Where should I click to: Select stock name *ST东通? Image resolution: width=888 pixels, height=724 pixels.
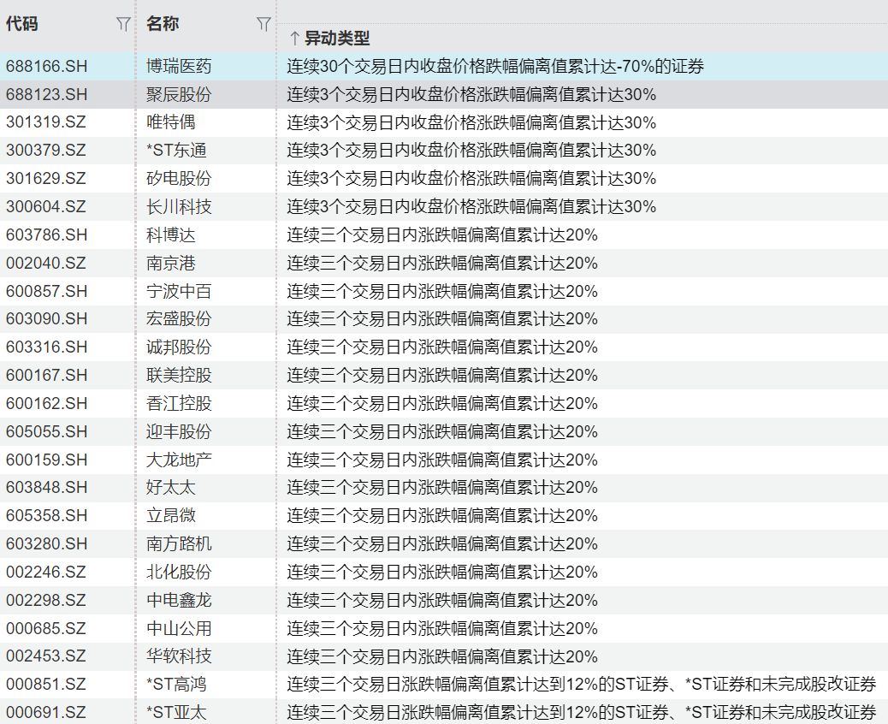pyautogui.click(x=177, y=151)
